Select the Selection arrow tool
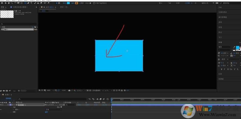This screenshot has width=241, height=119. 6,3
